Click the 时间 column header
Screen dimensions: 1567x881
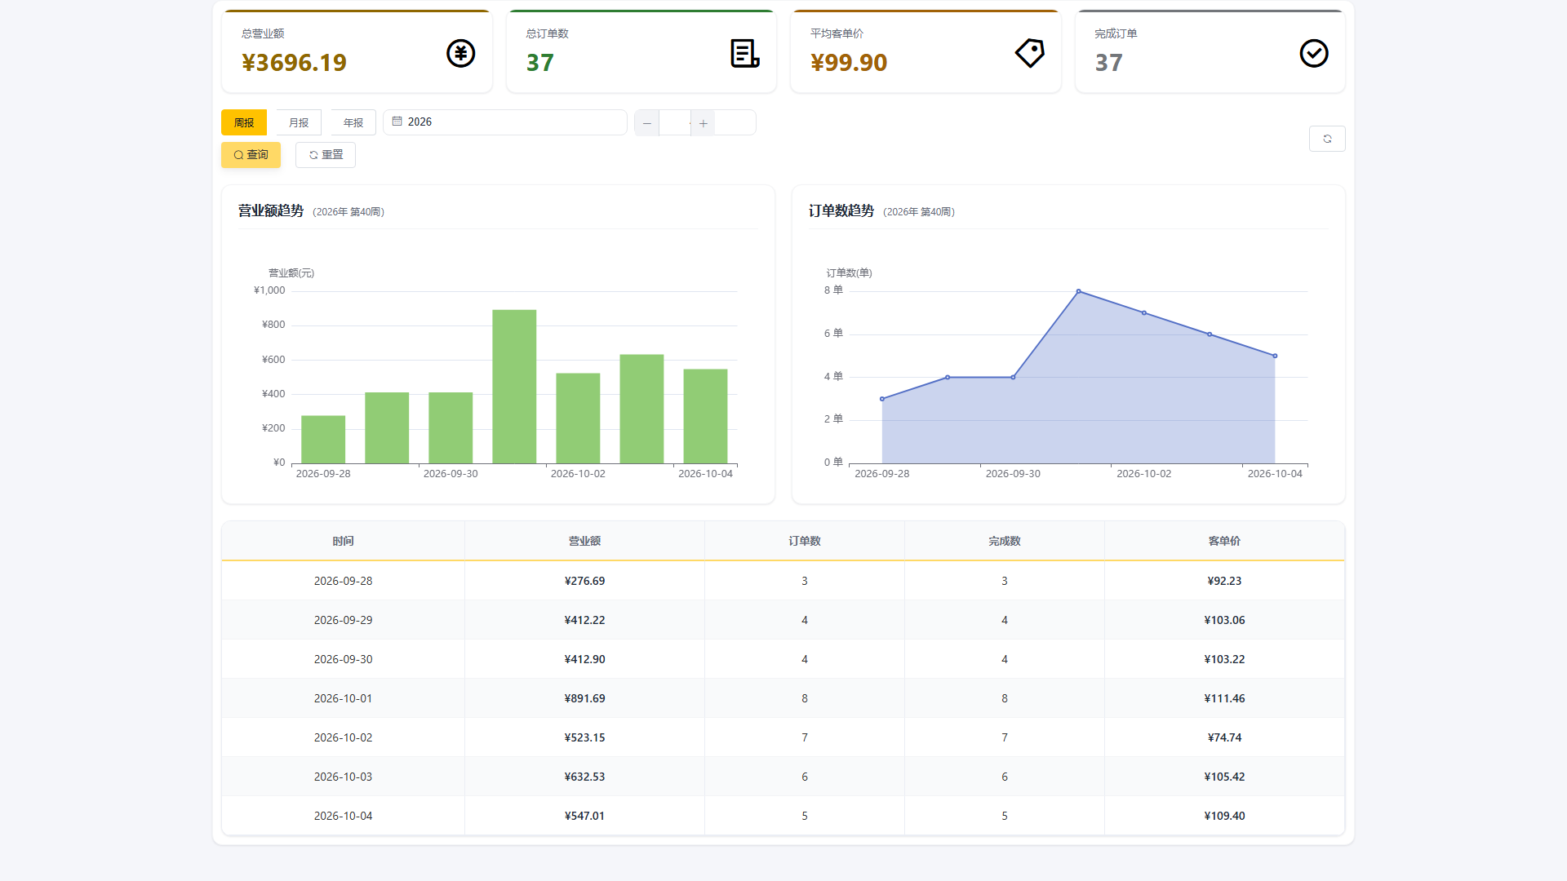(x=343, y=541)
